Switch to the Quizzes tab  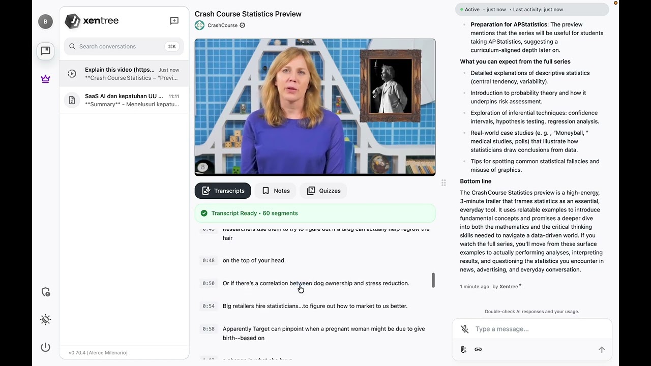click(323, 191)
